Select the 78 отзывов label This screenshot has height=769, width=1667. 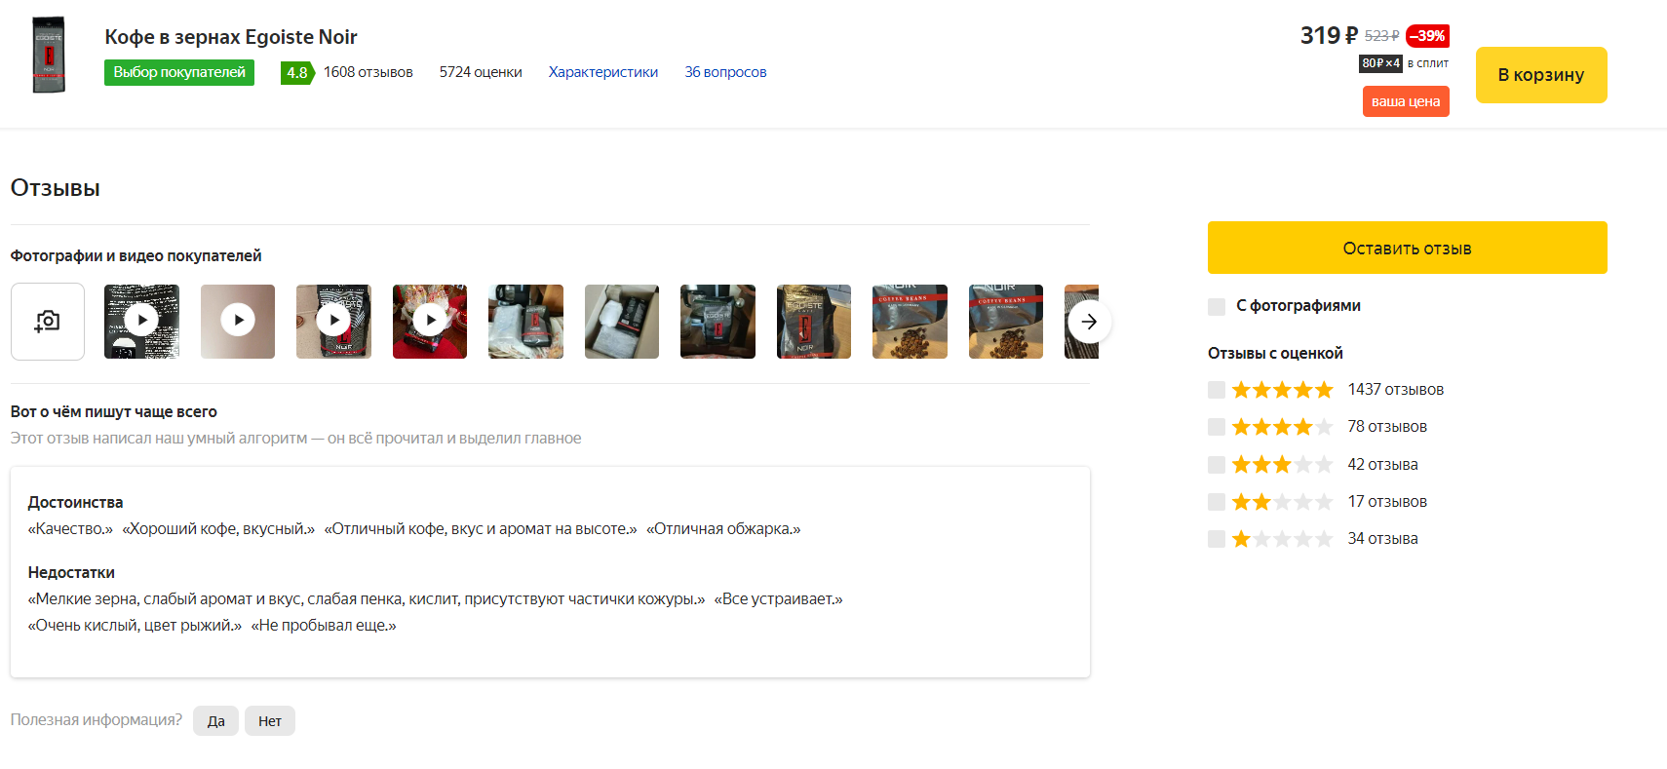coord(1387,427)
